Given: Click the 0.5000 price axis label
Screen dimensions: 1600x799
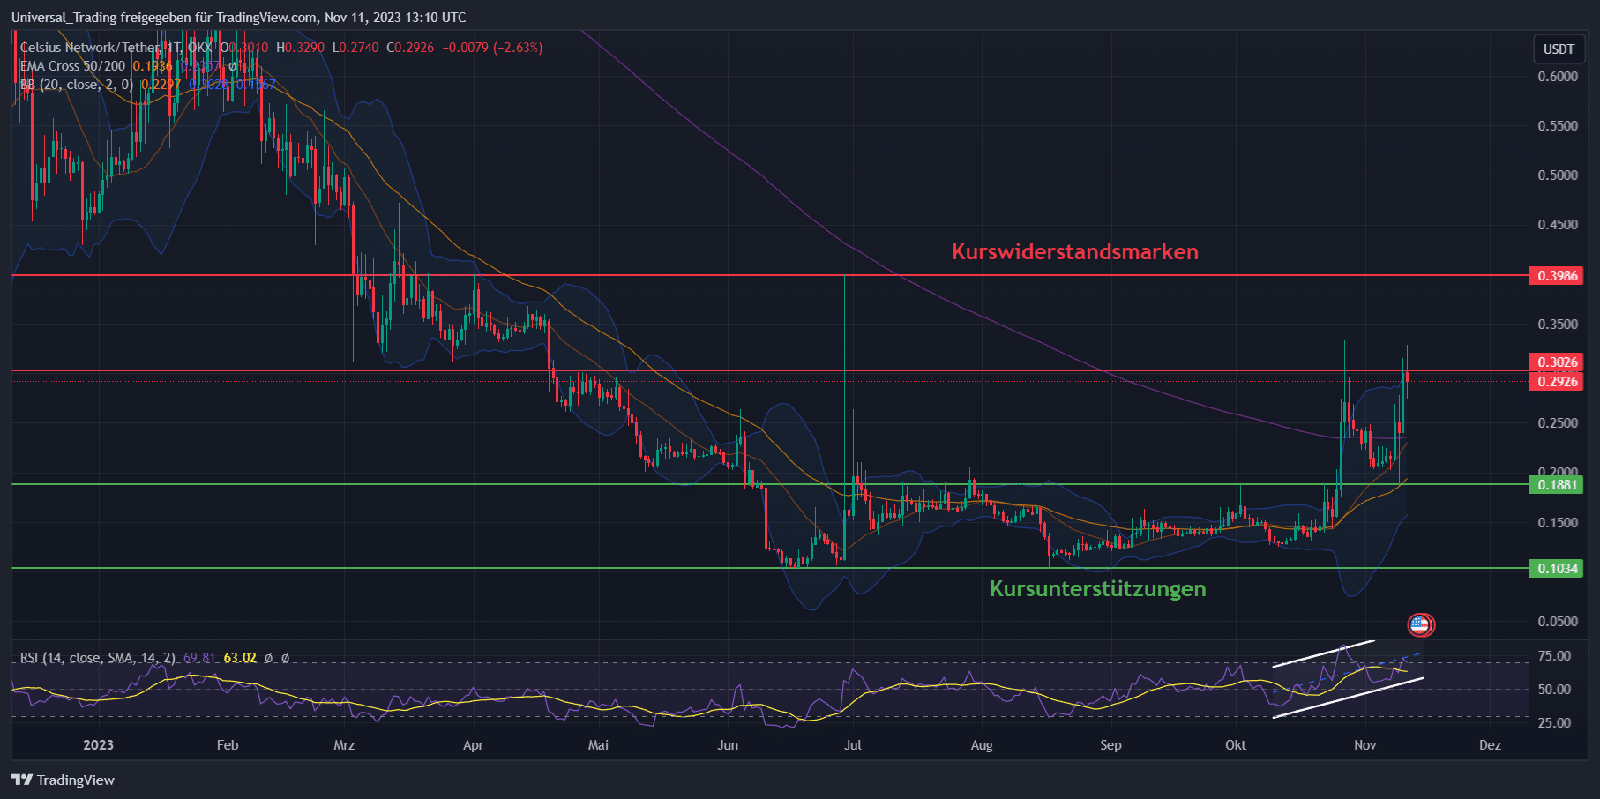Looking at the screenshot, I should point(1558,175).
